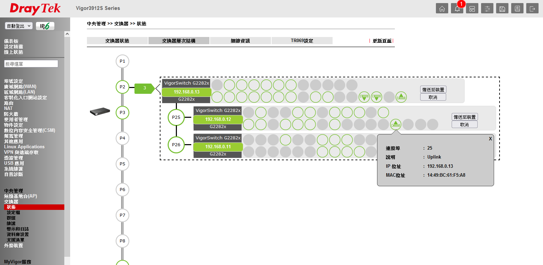543x265 pixels.
Task: Click the floppy disk save icon
Action: (x=502, y=9)
